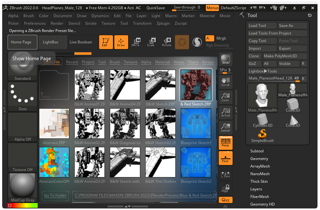Open the Dots stroke selector
This screenshot has height=210, width=320.
[22, 97]
